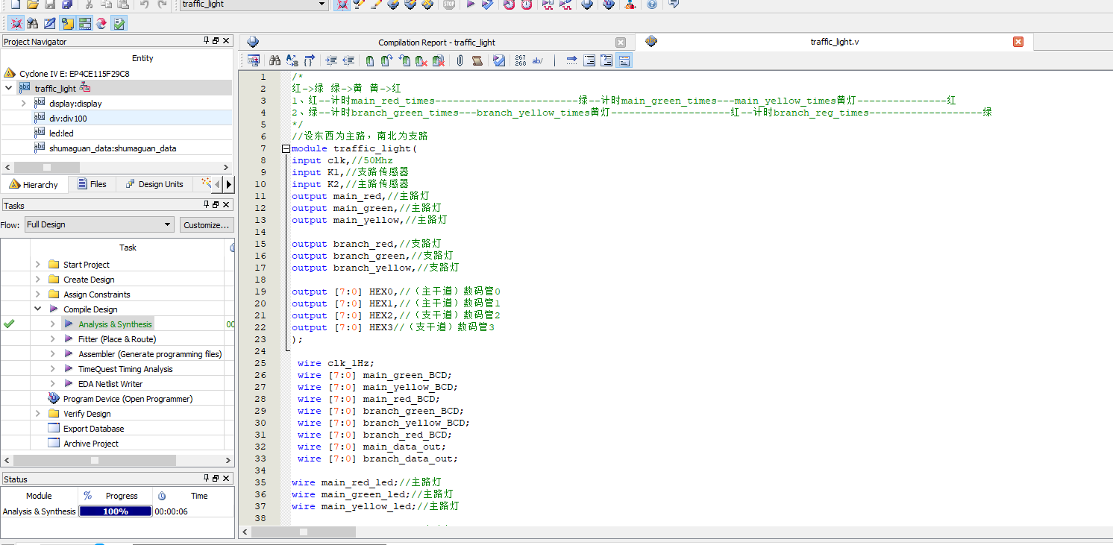The height and width of the screenshot is (545, 1113).
Task: Click the find matching bracket icon
Action: [310, 60]
